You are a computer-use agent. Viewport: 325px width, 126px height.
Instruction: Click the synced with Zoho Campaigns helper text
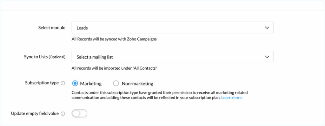pos(114,39)
